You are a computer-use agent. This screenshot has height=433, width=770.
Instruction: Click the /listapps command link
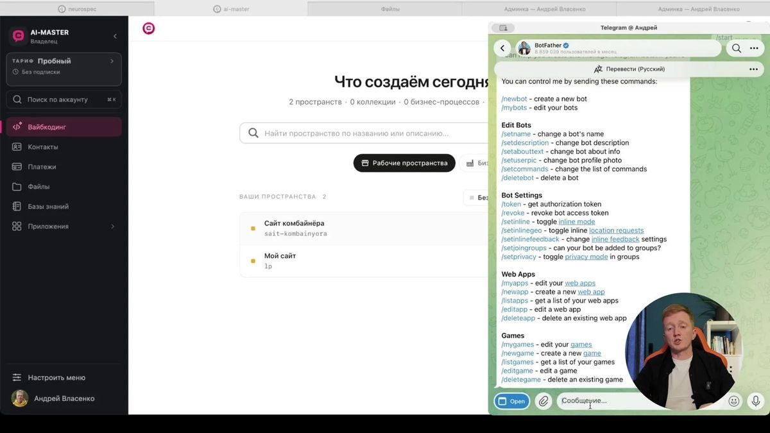pos(515,301)
